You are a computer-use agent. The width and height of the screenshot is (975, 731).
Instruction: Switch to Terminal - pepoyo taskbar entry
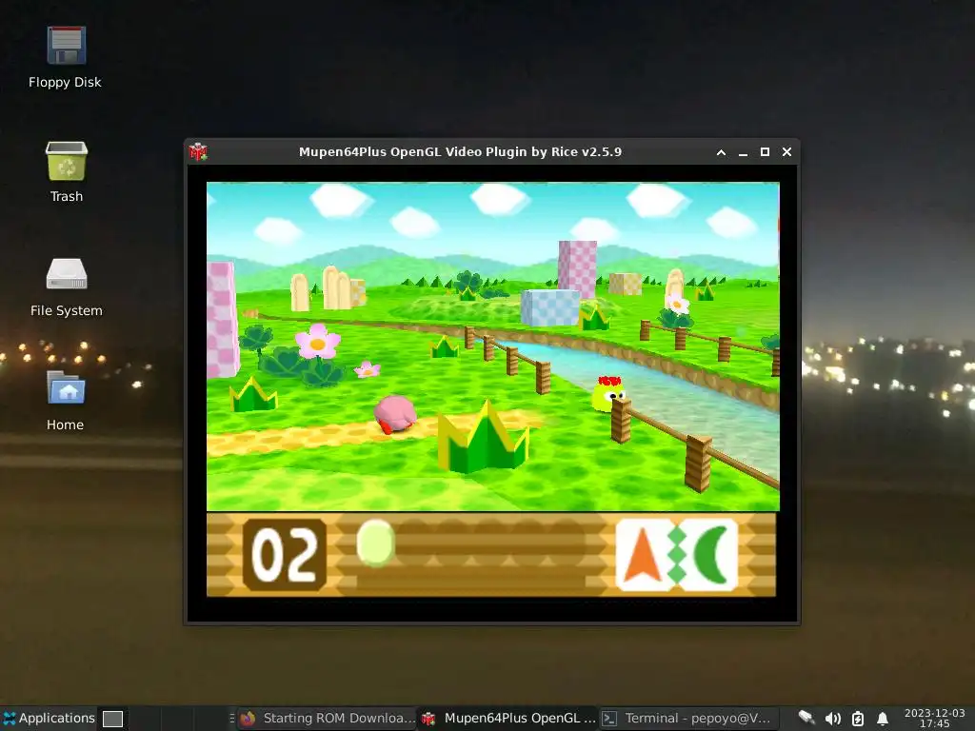click(687, 719)
